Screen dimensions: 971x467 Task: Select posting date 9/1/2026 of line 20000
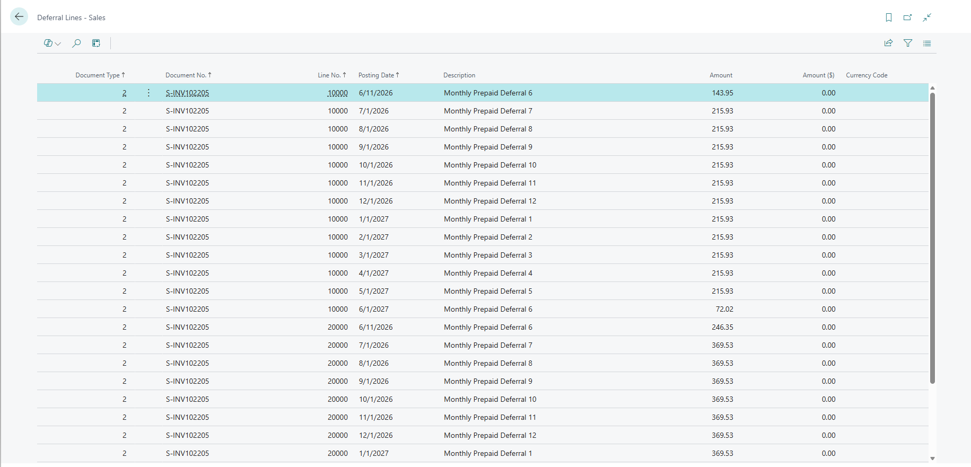(x=374, y=381)
